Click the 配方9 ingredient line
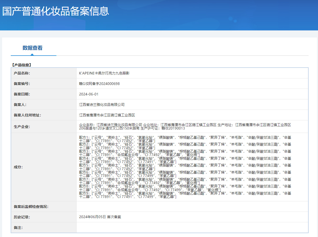318x237 pixels. (x=185, y=195)
